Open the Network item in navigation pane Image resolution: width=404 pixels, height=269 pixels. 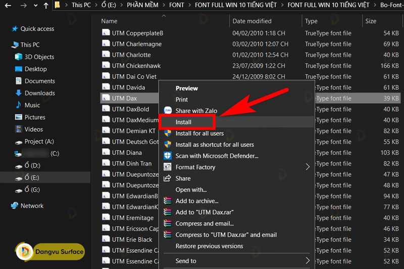coord(32,206)
